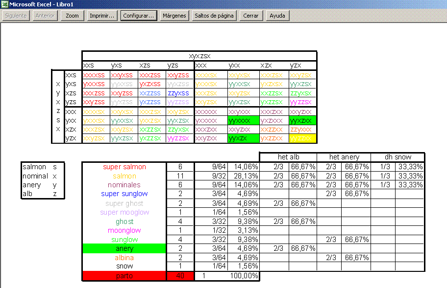
Task: Open the Configurar... page setup dialog
Action: click(139, 16)
